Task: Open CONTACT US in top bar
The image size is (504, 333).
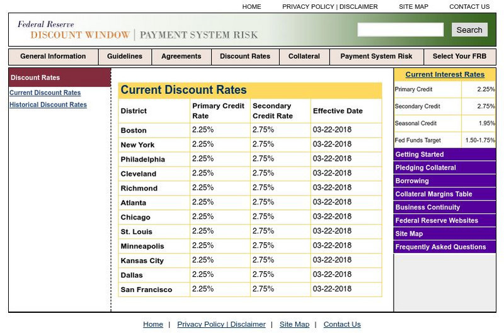Action: 469,7
